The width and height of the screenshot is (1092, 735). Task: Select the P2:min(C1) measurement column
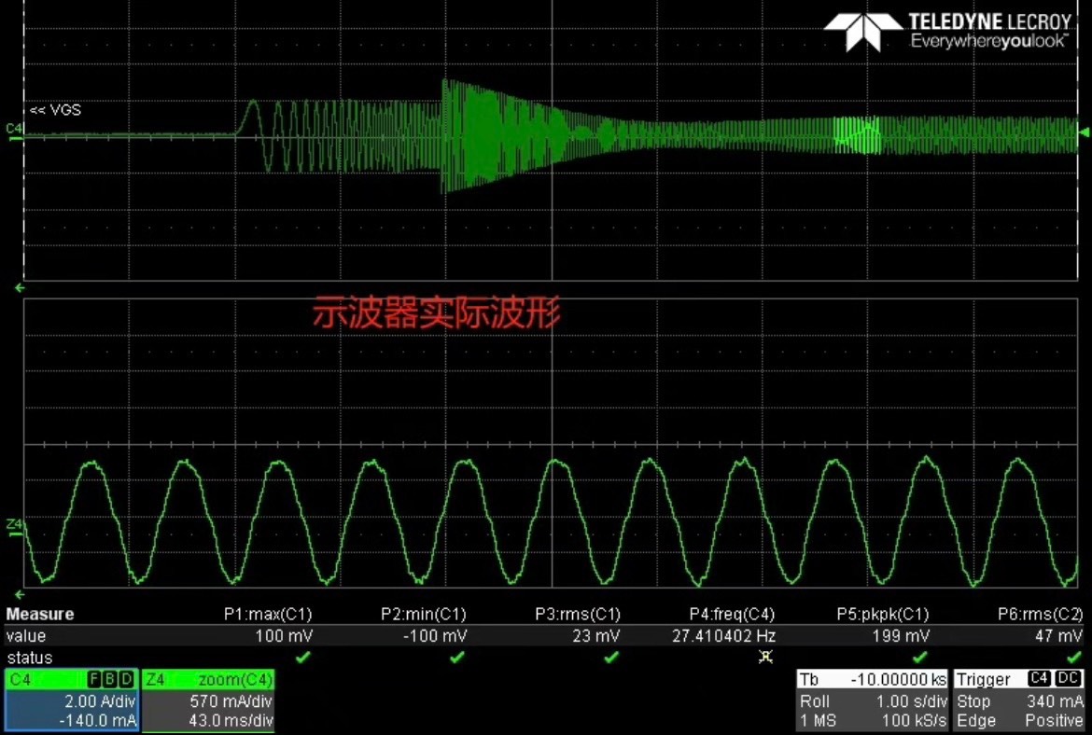(x=424, y=614)
